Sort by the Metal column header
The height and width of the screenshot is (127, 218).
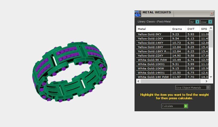point(153,29)
